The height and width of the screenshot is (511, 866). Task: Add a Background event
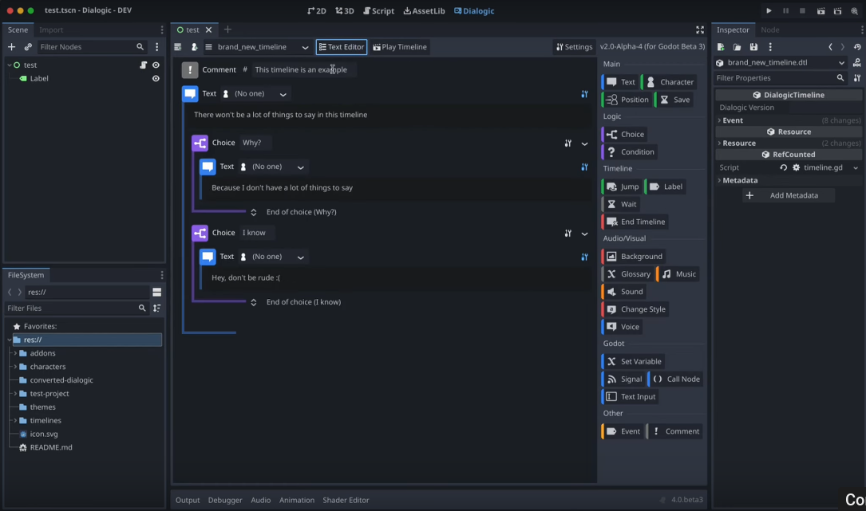[634, 256]
